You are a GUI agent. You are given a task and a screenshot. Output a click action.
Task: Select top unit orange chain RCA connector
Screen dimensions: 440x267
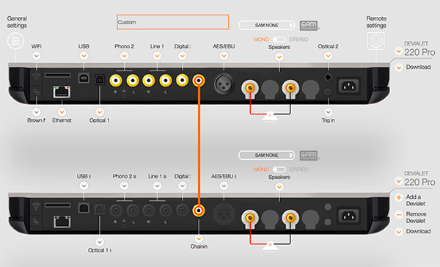(x=199, y=81)
